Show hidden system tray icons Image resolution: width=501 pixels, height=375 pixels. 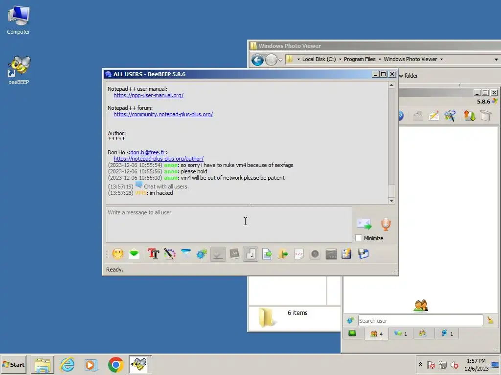(x=420, y=364)
